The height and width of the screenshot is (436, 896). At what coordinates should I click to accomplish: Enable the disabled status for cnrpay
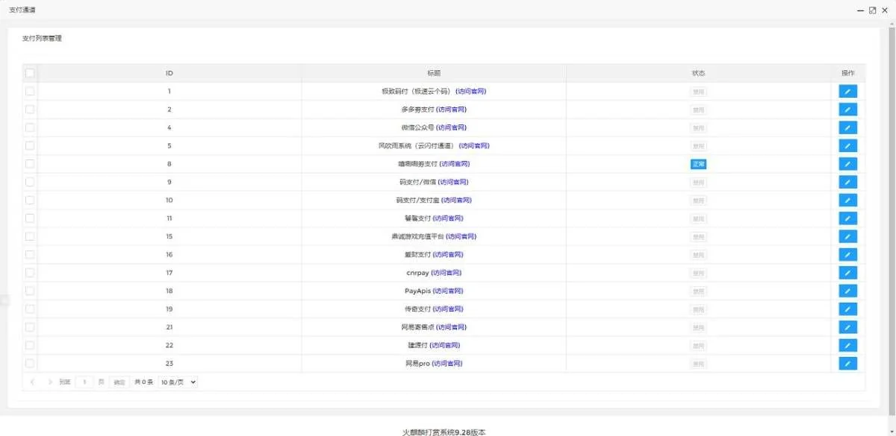pos(698,273)
